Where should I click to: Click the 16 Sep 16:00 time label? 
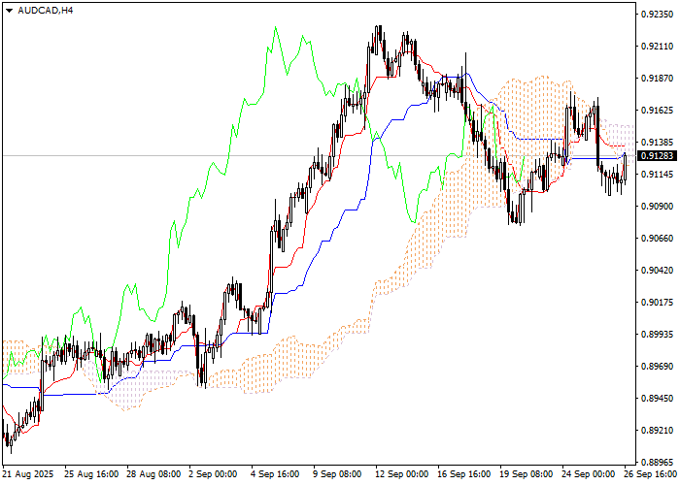[x=464, y=474]
